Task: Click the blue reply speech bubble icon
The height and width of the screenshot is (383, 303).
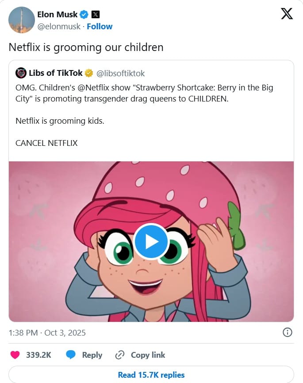Action: point(71,355)
